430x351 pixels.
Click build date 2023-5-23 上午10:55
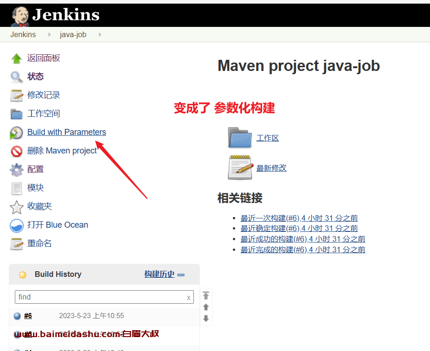[91, 316]
